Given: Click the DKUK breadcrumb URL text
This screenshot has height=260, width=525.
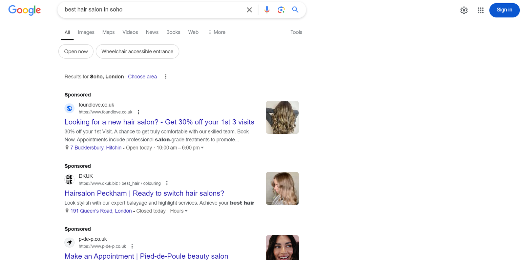Looking at the screenshot, I should click(x=120, y=183).
